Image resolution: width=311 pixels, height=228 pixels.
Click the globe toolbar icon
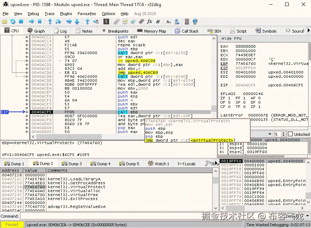point(195,22)
